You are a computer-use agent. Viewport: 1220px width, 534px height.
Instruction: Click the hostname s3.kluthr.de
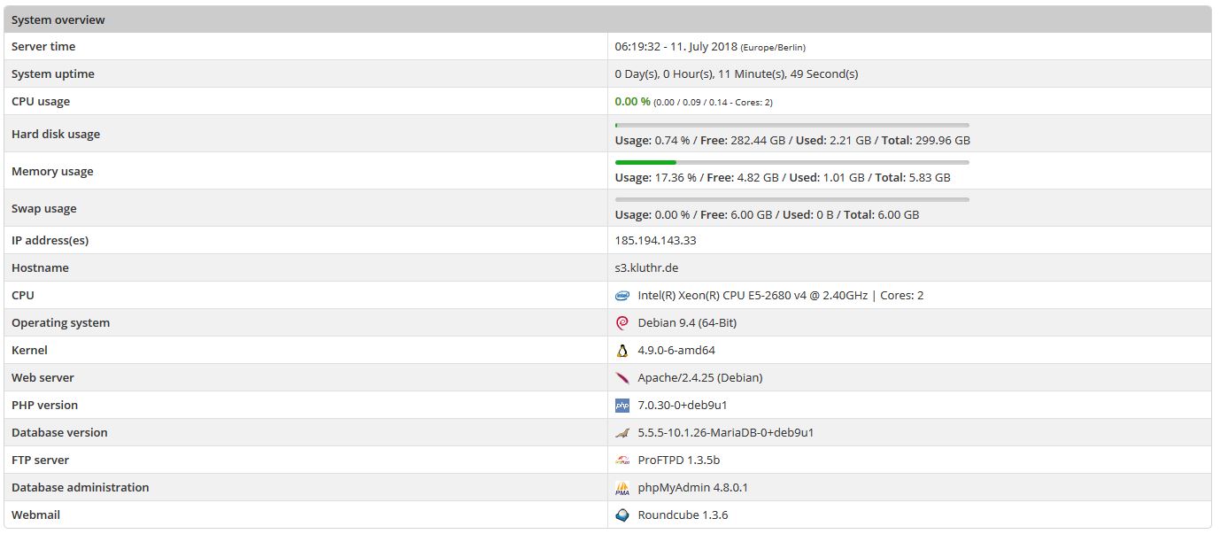646,267
